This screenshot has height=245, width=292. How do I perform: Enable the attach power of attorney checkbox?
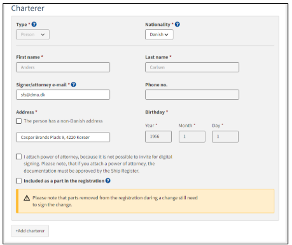click(x=18, y=157)
